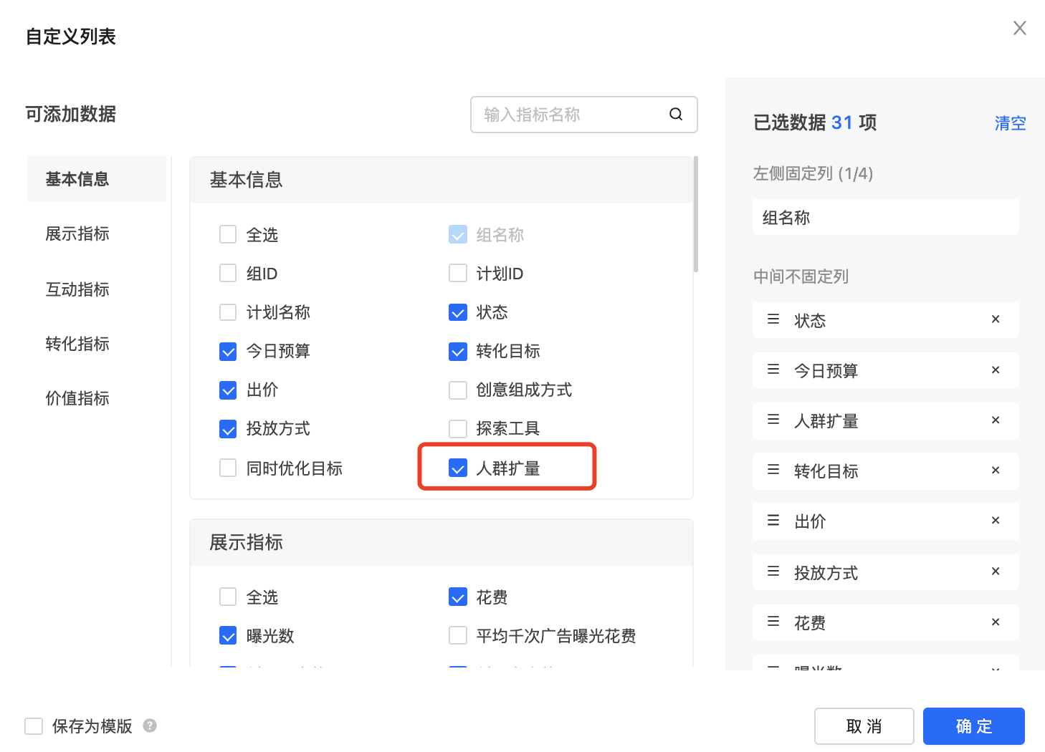Viewport: 1045px width, 752px height.
Task: Click the help icon beside 保存为模版
Action: (150, 726)
